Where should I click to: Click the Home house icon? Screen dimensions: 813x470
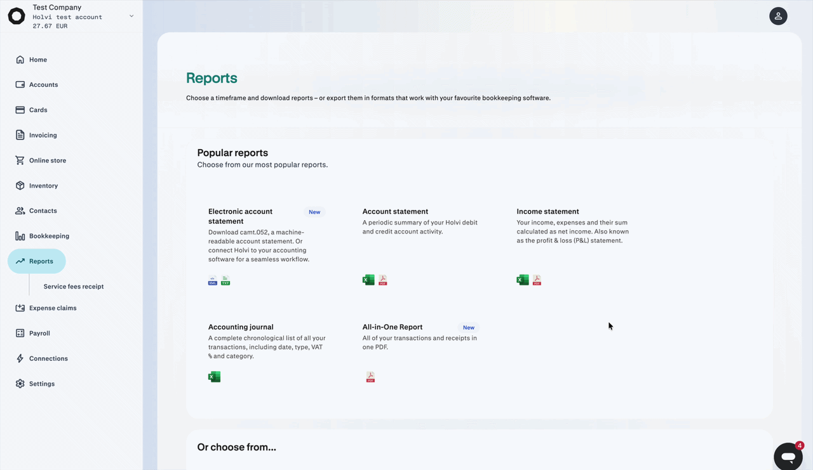[20, 60]
